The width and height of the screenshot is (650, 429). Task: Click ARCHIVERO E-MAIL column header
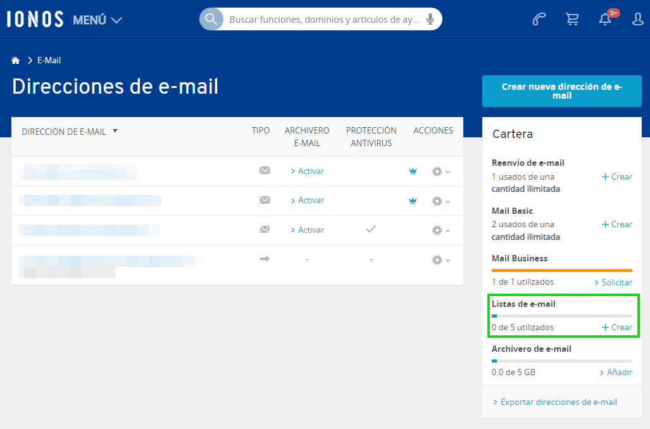tap(307, 137)
